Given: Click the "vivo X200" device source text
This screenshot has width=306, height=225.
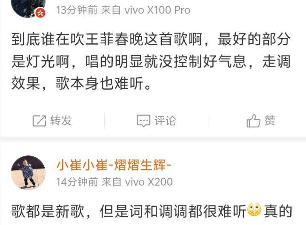Looking at the screenshot, I should [x=149, y=182].
